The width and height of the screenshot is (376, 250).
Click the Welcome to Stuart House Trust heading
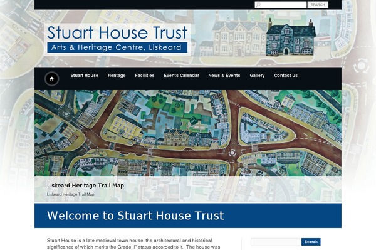coord(135,216)
